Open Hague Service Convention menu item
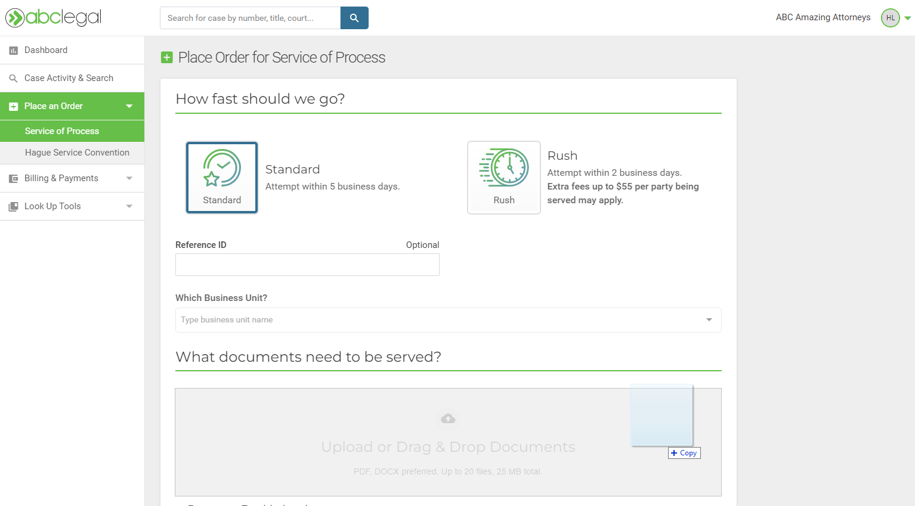 coord(77,153)
